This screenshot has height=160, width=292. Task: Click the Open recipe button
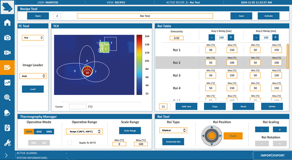coord(38,16)
